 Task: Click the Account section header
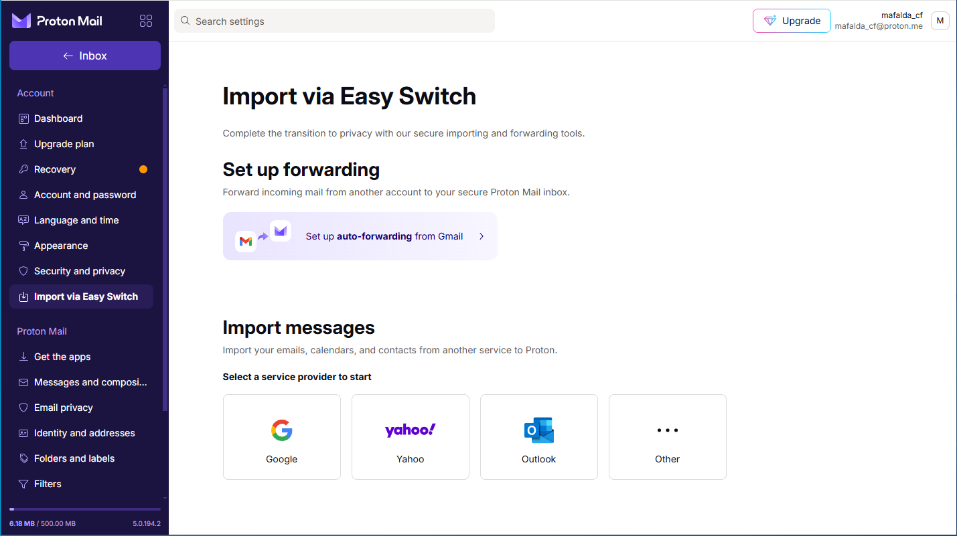click(x=35, y=93)
